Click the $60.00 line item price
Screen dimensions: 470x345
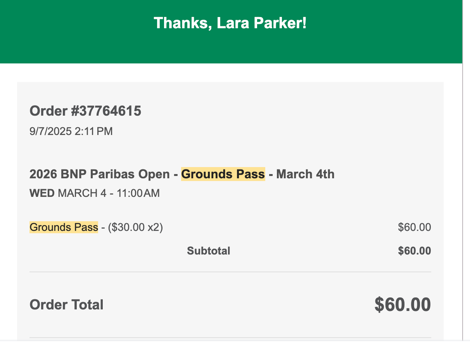414,227
